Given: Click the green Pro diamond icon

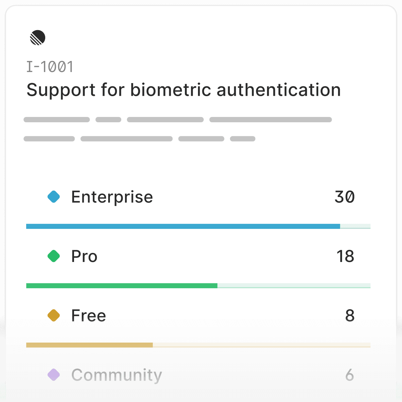Looking at the screenshot, I should pyautogui.click(x=54, y=256).
